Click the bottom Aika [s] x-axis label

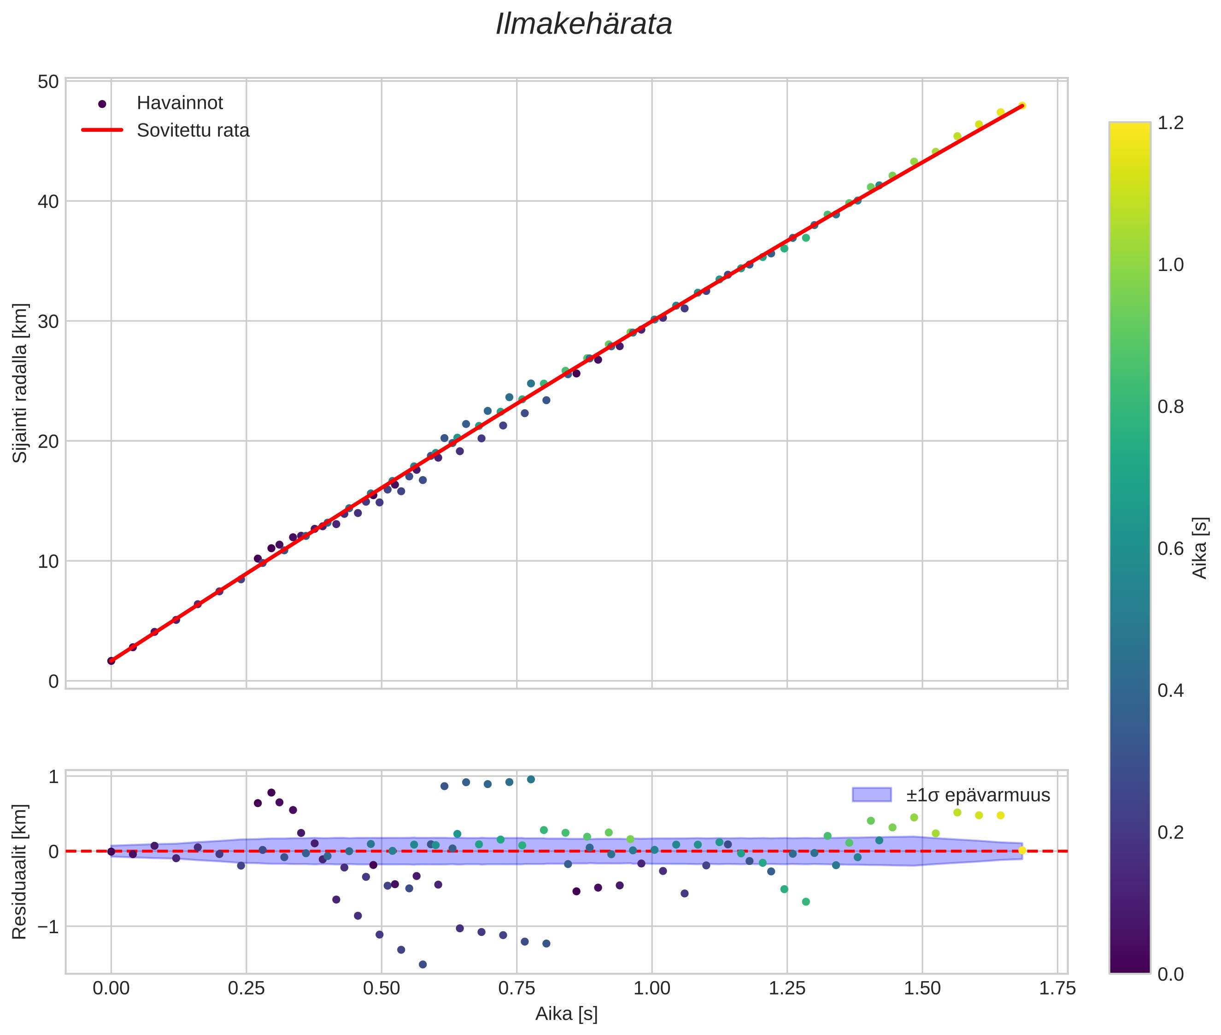(x=566, y=1013)
